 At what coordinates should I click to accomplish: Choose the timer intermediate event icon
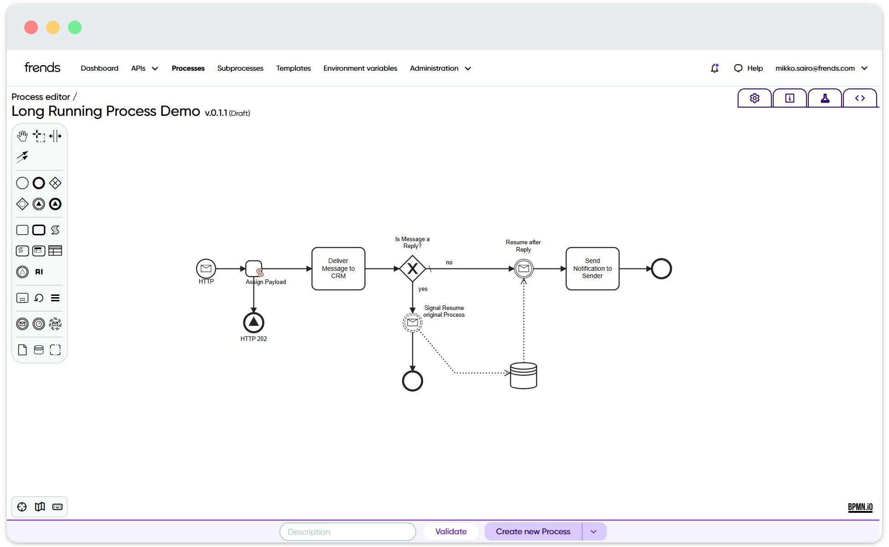(x=39, y=324)
